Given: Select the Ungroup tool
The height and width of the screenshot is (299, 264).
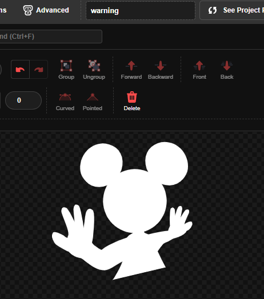Looking at the screenshot, I should click(x=94, y=70).
